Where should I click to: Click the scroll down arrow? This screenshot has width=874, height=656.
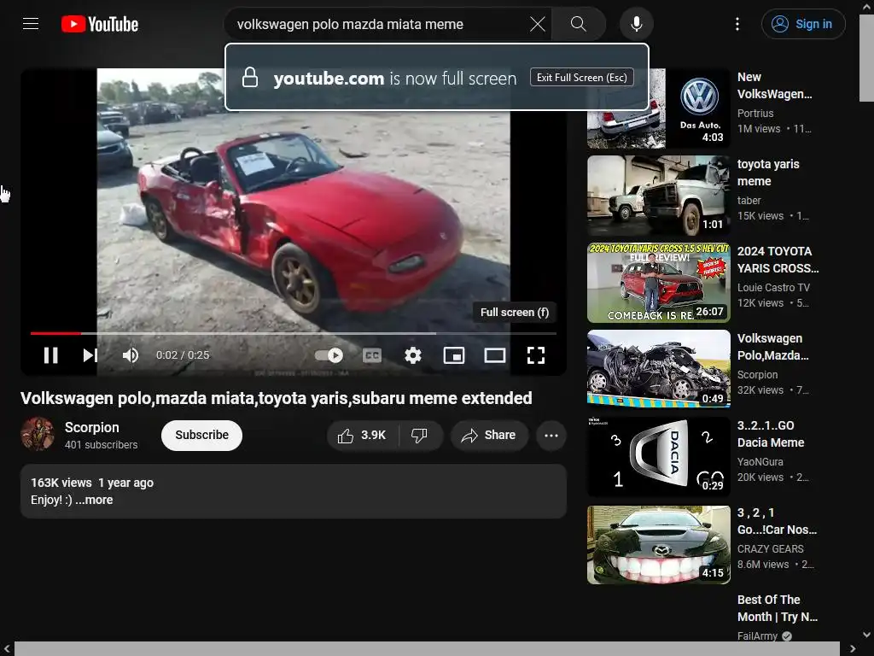pyautogui.click(x=866, y=635)
